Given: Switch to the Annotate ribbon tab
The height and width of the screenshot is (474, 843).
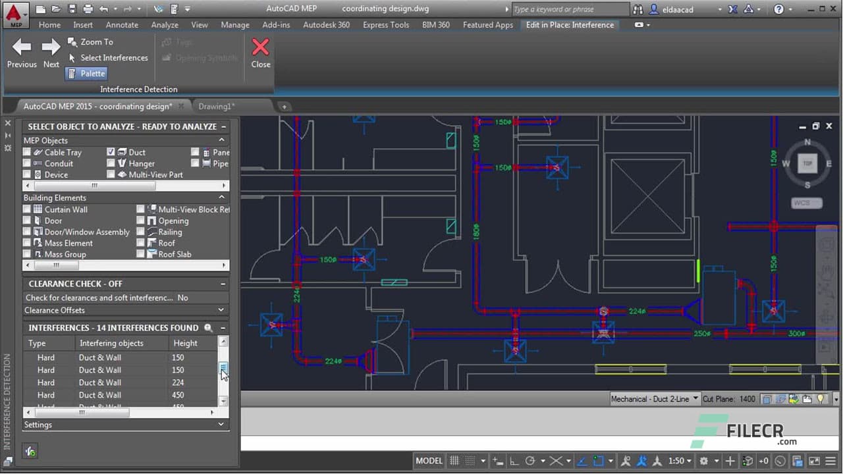Looking at the screenshot, I should click(122, 24).
